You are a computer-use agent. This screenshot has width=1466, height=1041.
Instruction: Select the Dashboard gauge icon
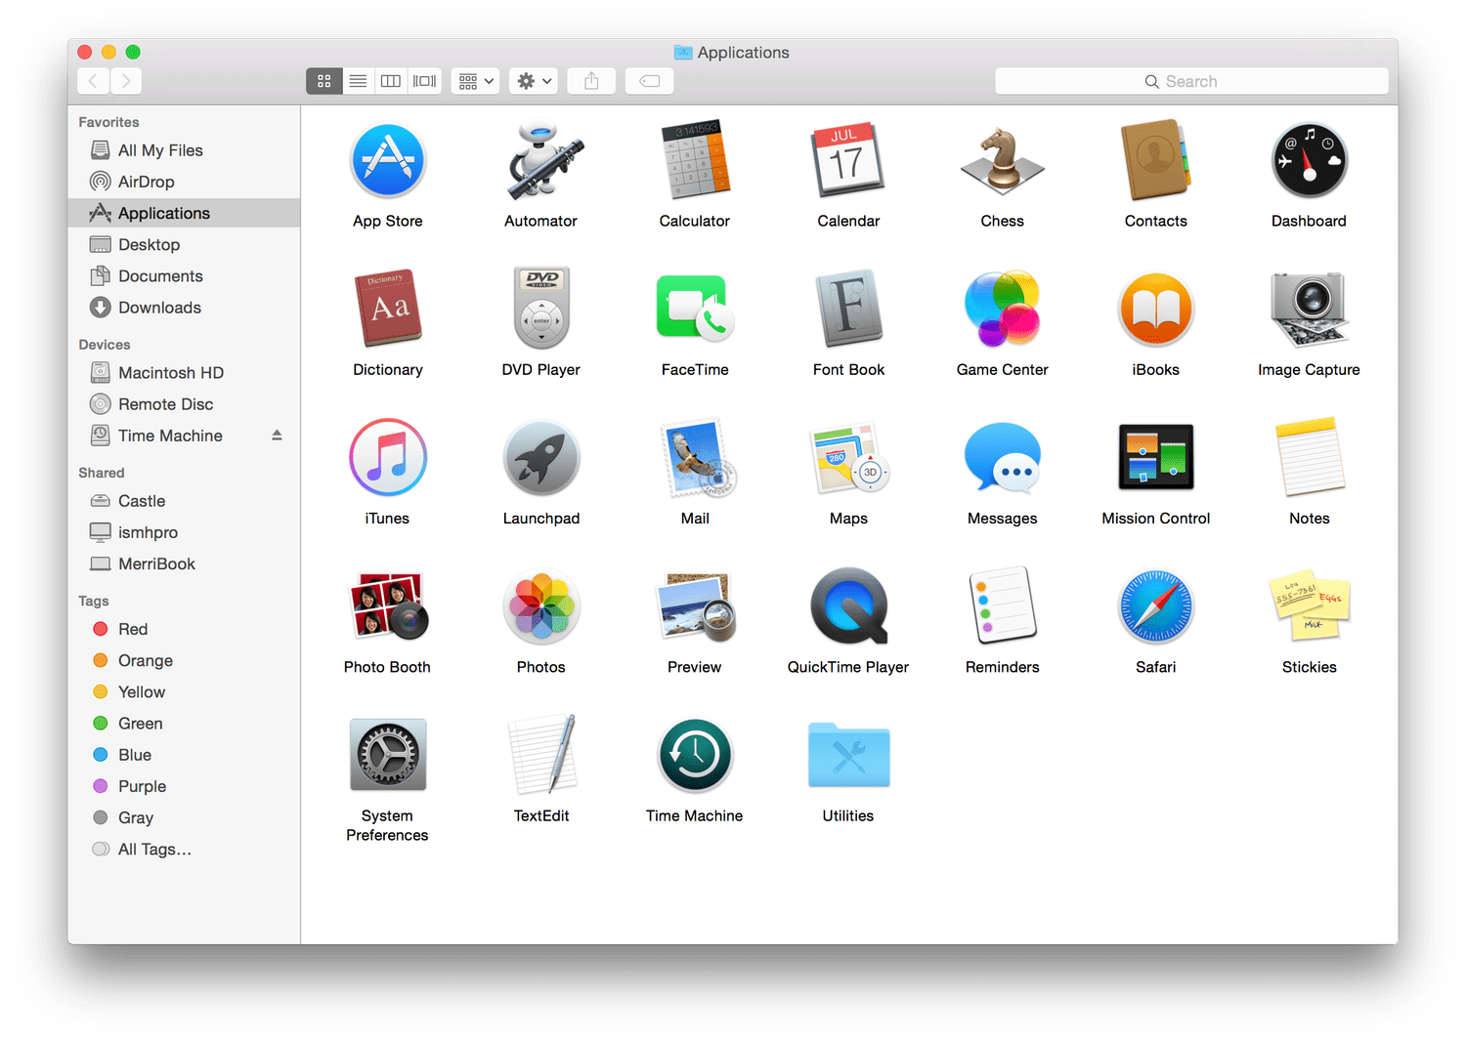click(1309, 161)
